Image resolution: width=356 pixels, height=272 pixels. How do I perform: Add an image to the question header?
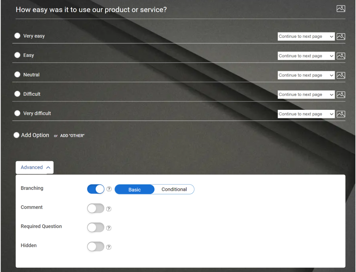pyautogui.click(x=341, y=8)
